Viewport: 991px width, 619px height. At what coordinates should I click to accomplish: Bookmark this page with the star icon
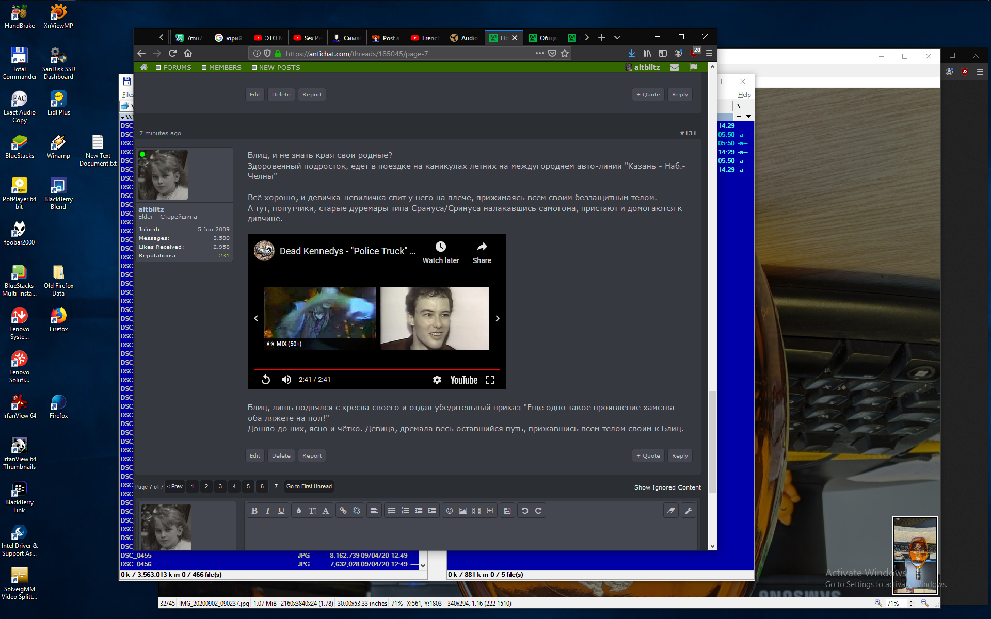pyautogui.click(x=565, y=53)
